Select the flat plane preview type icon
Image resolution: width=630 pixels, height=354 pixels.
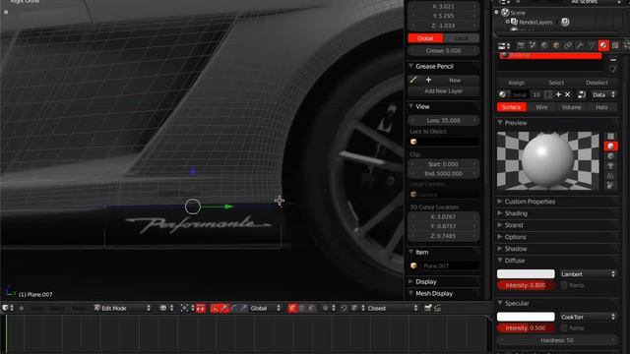pyautogui.click(x=610, y=136)
